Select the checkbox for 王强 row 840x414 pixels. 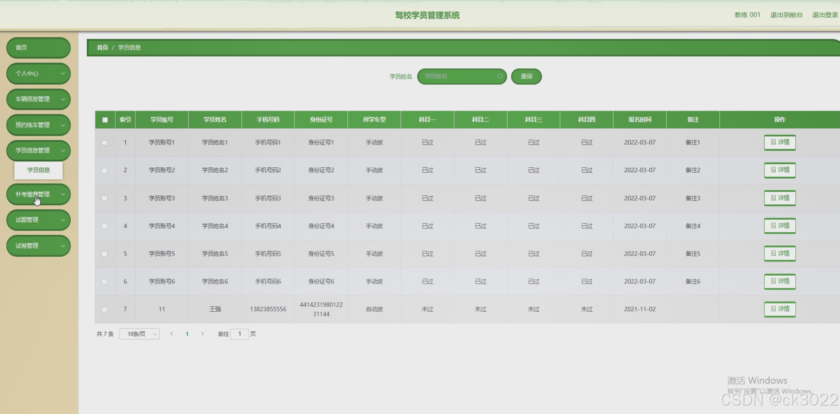click(x=104, y=309)
